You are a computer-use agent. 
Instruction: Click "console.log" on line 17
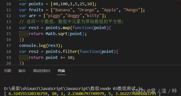pyautogui.click(x=32, y=46)
